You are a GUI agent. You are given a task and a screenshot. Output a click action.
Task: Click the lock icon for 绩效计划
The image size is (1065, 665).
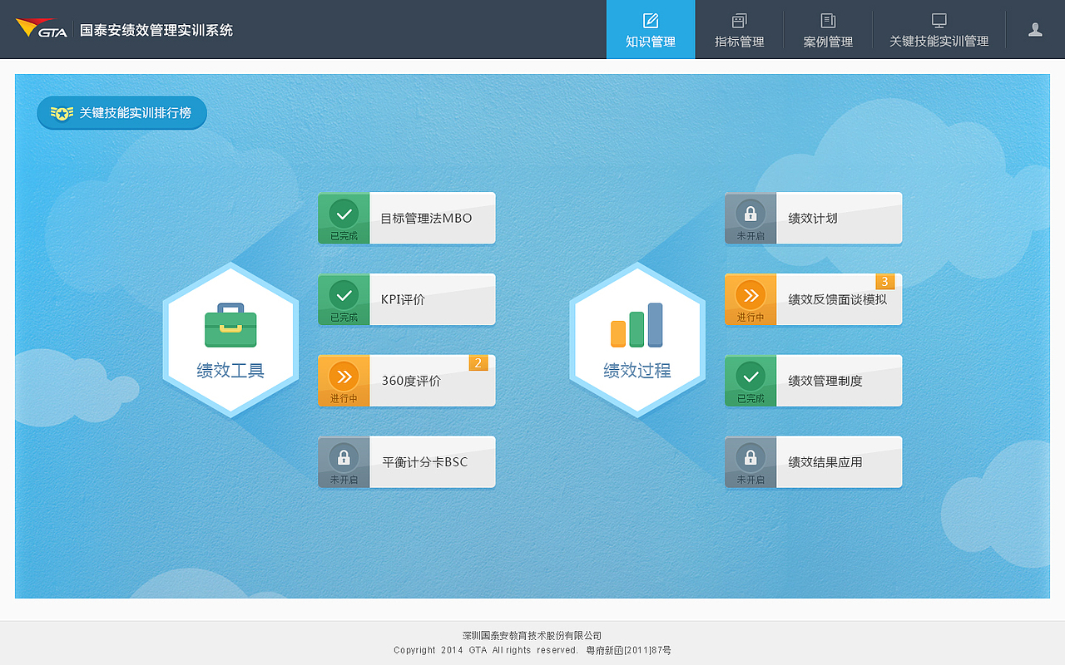pyautogui.click(x=750, y=214)
